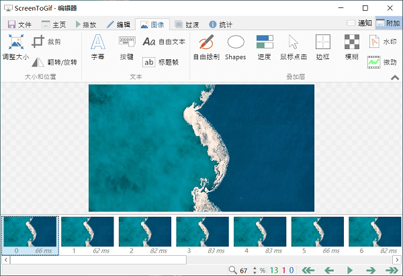Add a 进度 progress bar overlay

(265, 48)
